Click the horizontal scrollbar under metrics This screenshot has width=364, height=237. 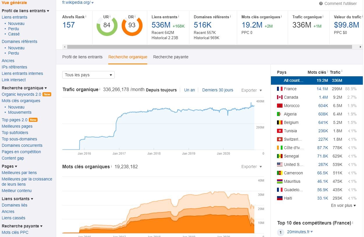[x=209, y=47]
